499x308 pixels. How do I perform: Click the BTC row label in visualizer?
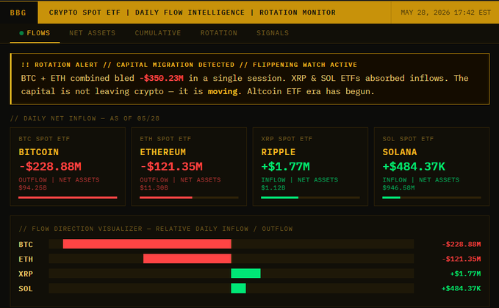point(26,244)
